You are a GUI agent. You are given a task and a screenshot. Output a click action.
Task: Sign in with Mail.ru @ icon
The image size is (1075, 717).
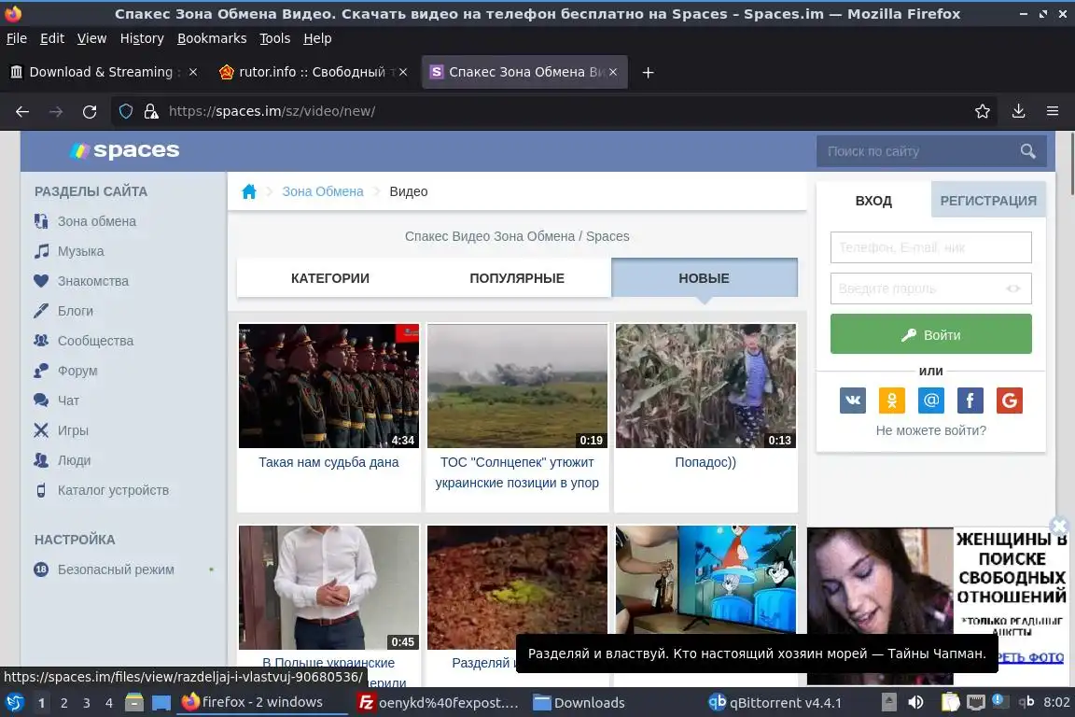pyautogui.click(x=931, y=400)
